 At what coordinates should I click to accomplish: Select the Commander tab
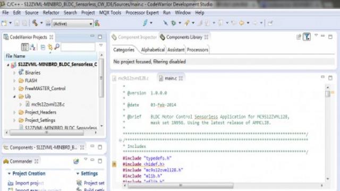coord(21,161)
